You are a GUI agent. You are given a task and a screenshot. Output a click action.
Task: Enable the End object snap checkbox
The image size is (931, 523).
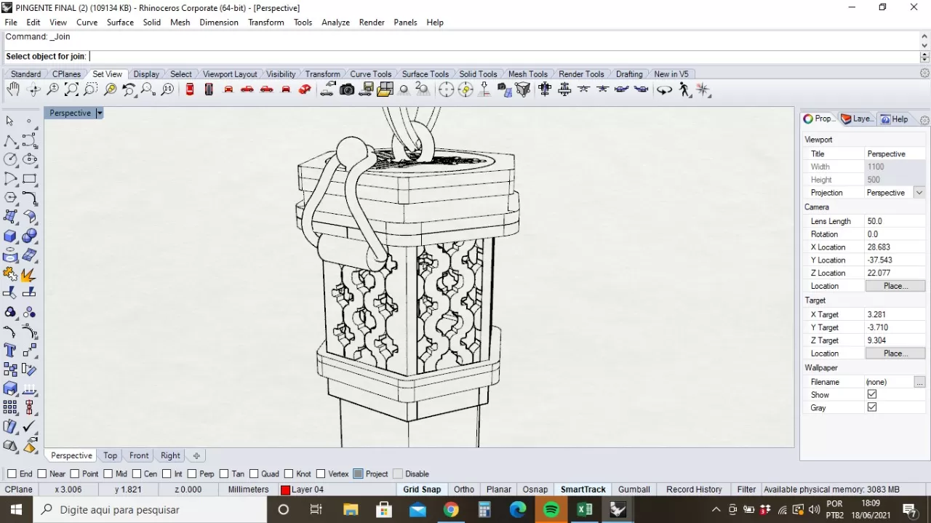click(12, 474)
